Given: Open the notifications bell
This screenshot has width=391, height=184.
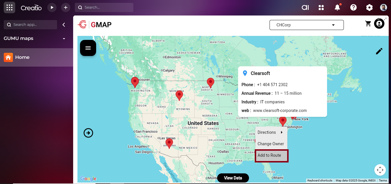Looking at the screenshot, I should coord(337,7).
